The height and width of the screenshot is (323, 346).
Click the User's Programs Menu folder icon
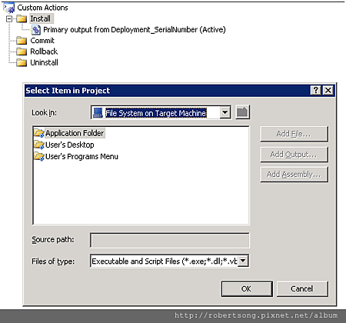[39, 156]
